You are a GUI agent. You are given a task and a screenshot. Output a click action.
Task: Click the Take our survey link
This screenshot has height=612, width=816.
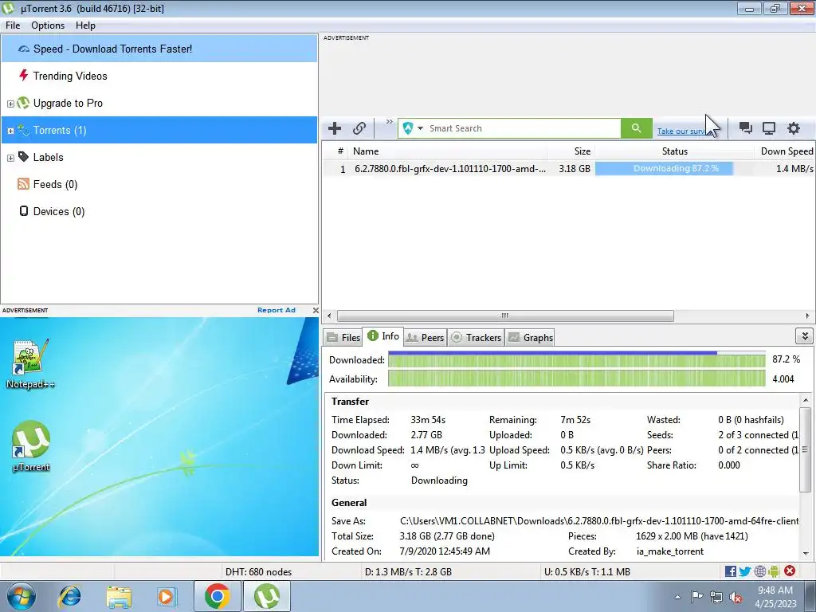(681, 131)
